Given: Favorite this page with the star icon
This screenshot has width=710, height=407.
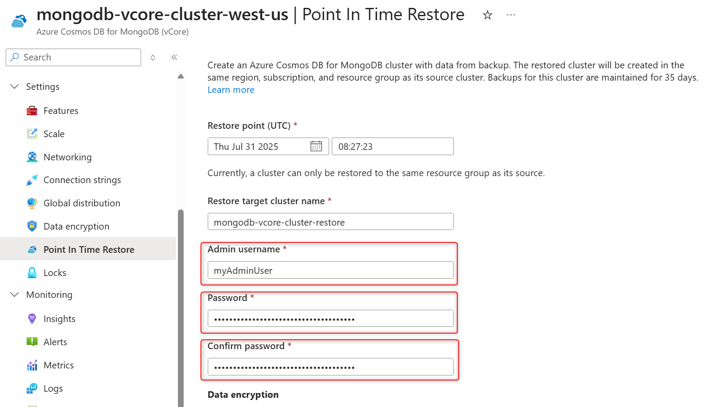Looking at the screenshot, I should click(x=487, y=15).
